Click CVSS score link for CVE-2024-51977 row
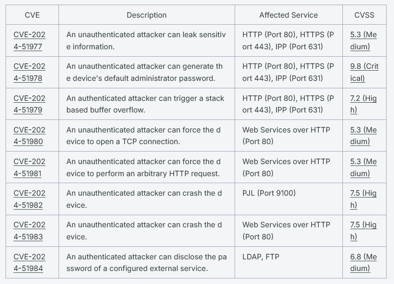This screenshot has width=394, height=284. pos(363,40)
